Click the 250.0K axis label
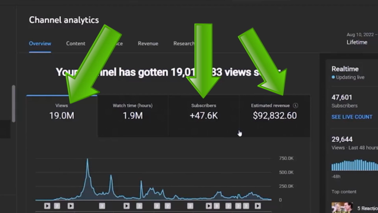 click(x=286, y=186)
